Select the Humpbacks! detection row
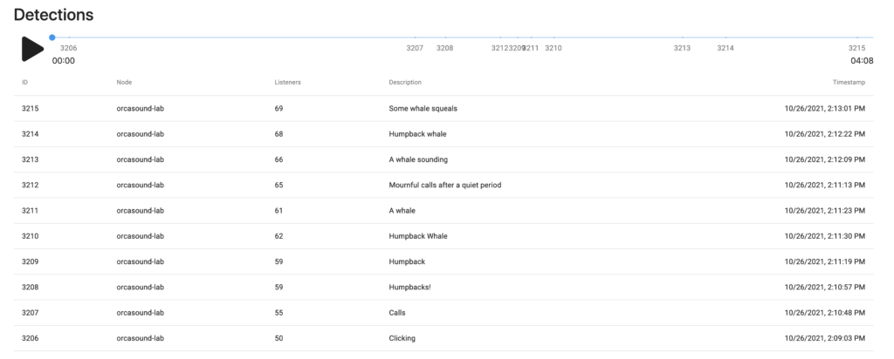 pyautogui.click(x=443, y=288)
